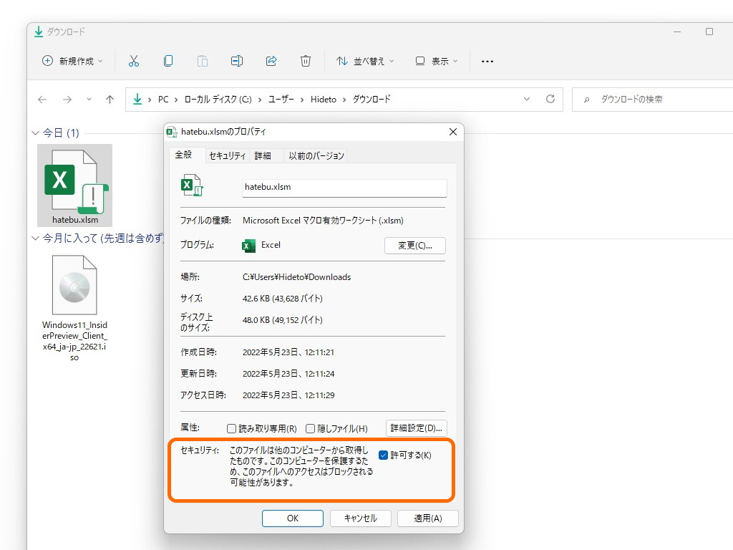Switch to the セキュリティ tab
This screenshot has height=550, width=733.
click(227, 155)
